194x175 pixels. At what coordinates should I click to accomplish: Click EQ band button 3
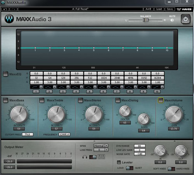[63, 92]
